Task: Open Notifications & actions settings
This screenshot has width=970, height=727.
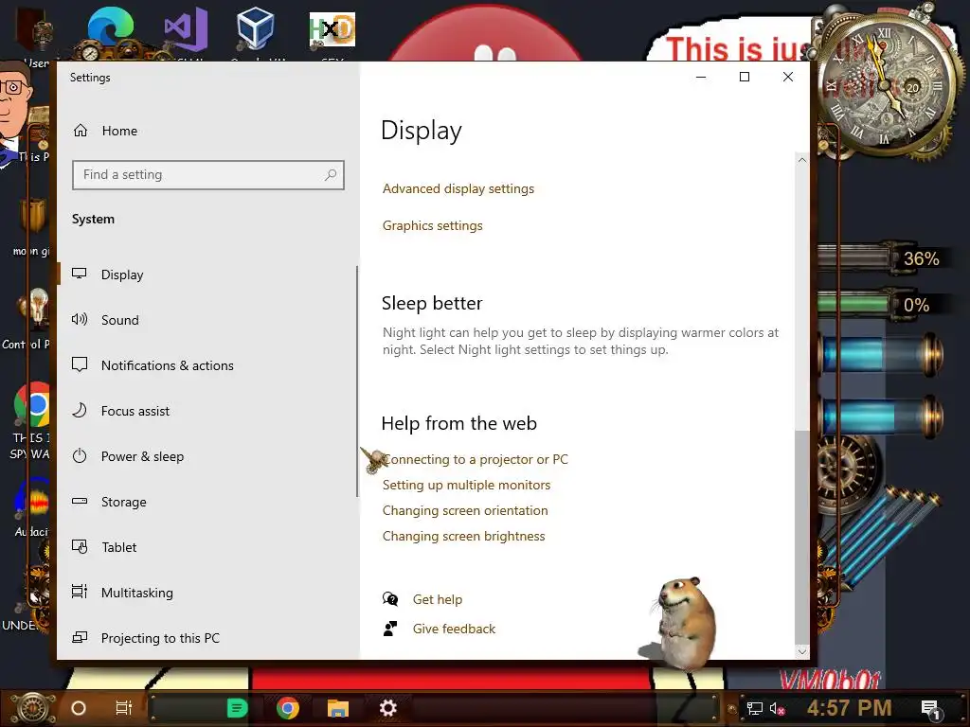Action: pos(207,365)
